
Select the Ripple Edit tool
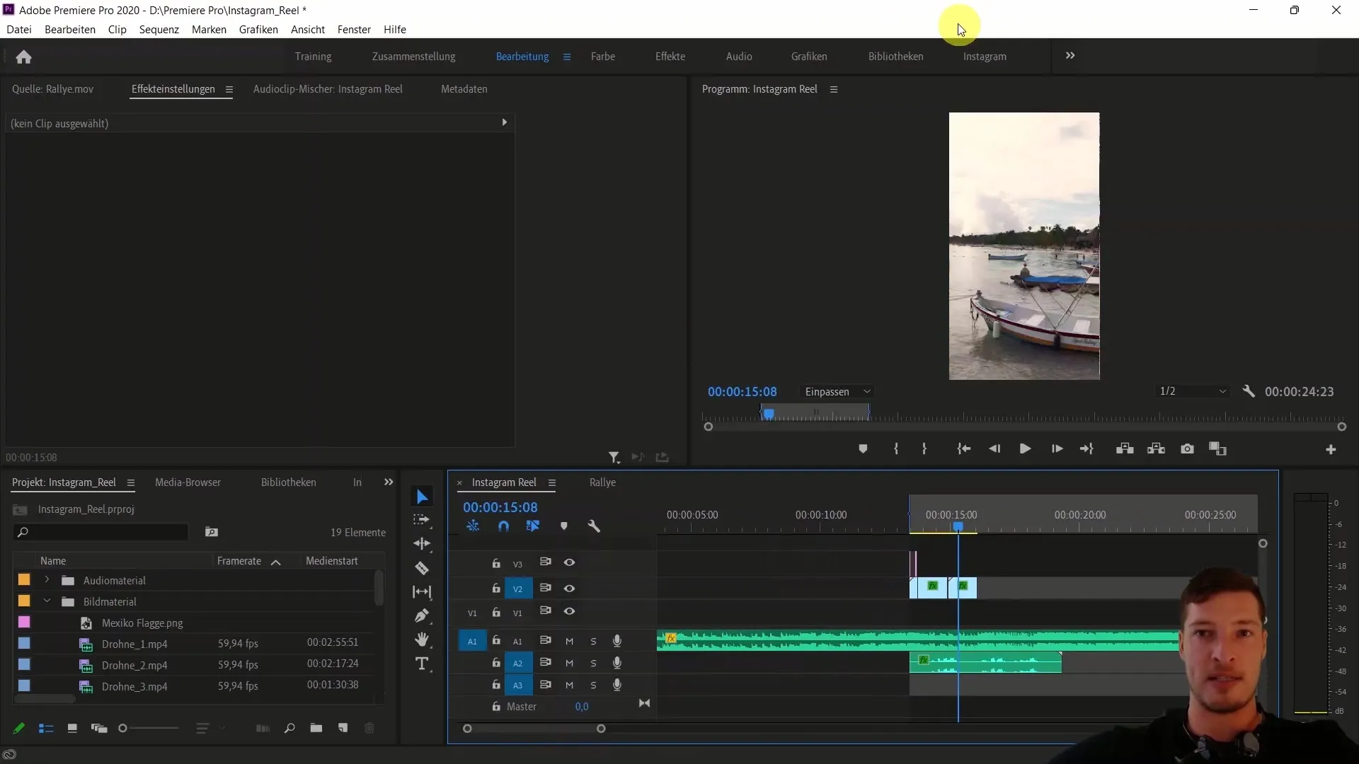pos(422,543)
